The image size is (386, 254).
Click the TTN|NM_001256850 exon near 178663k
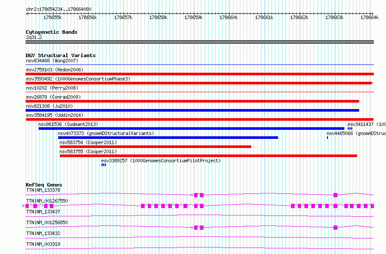pyautogui.click(x=335, y=228)
